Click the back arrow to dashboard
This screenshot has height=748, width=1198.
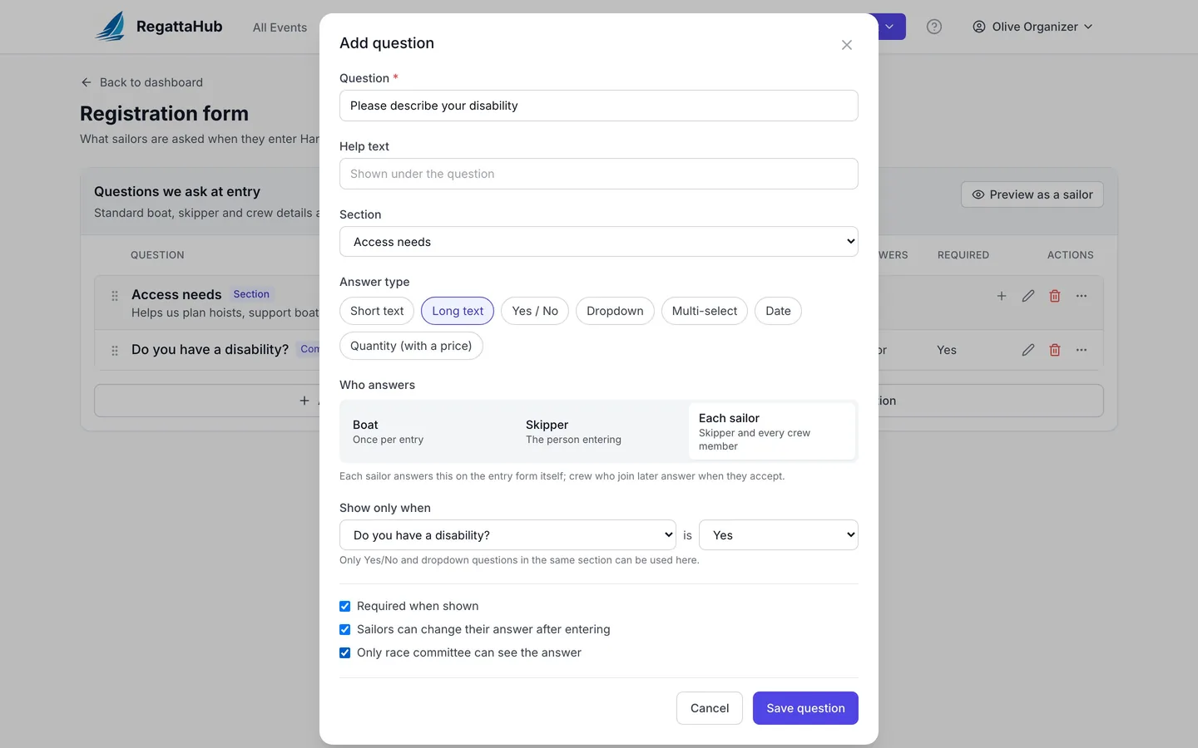86,82
